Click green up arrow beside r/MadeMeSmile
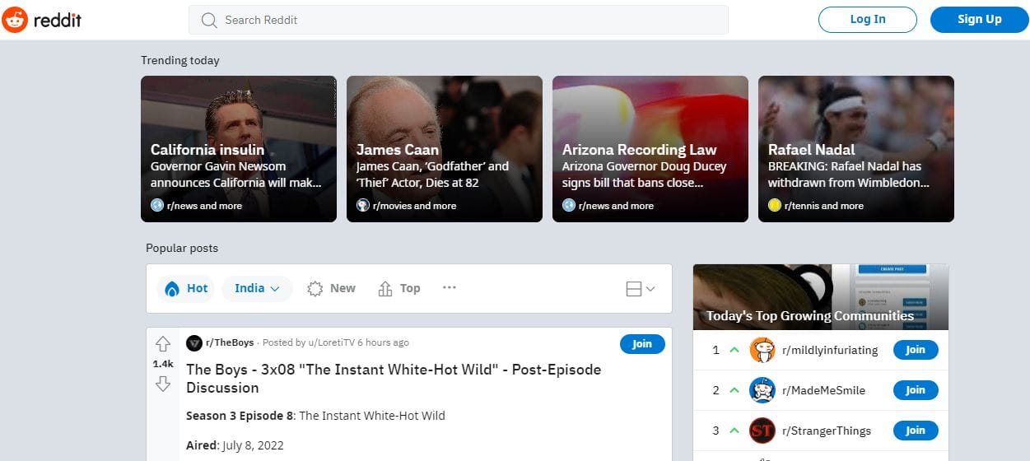This screenshot has width=1030, height=461. pyautogui.click(x=734, y=390)
